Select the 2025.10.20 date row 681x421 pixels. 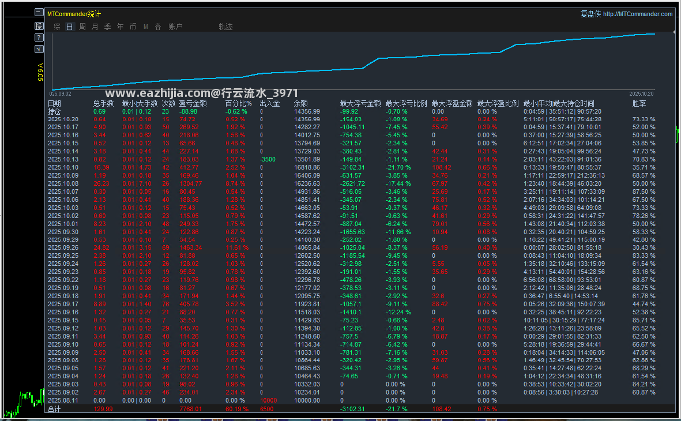63,119
